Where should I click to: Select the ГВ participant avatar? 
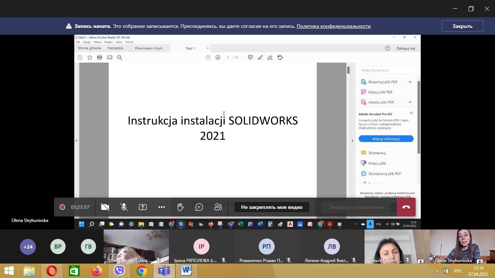coord(88,247)
